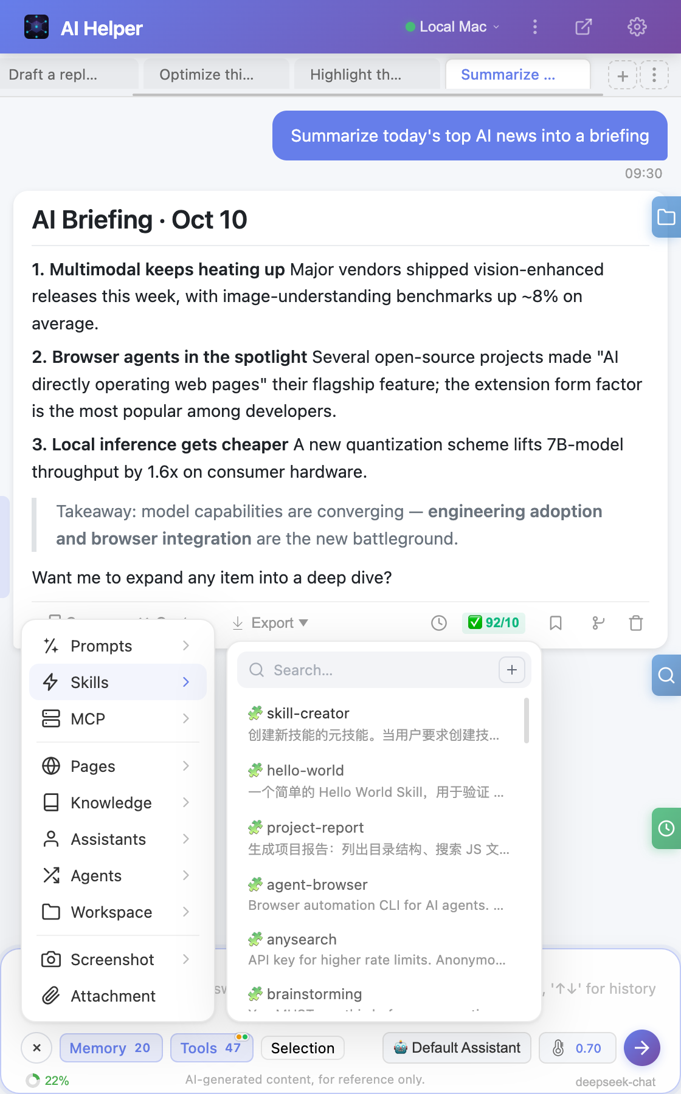Send the message with arrow button
Image resolution: width=681 pixels, height=1094 pixels.
642,1048
